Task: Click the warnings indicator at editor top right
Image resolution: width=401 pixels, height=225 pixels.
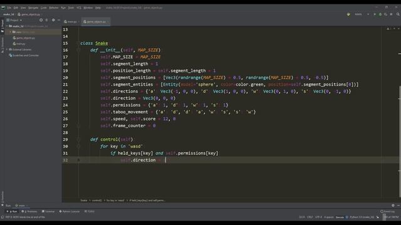Action: coord(389,29)
